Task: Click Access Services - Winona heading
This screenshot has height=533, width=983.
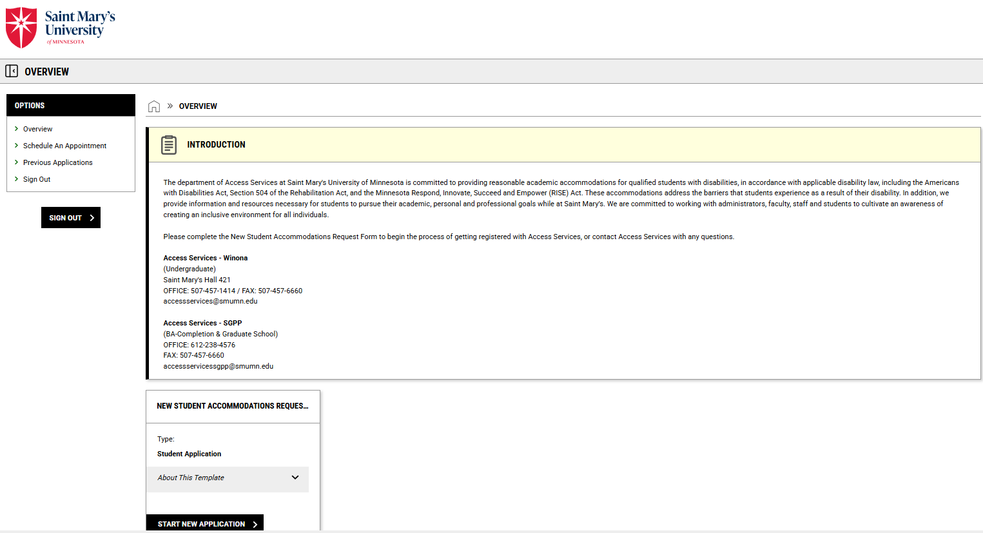Action: pyautogui.click(x=206, y=258)
